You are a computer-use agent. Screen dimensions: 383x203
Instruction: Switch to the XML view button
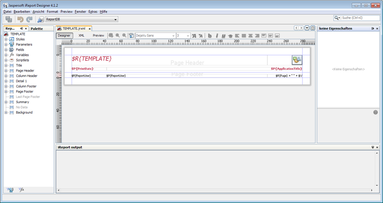[81, 35]
